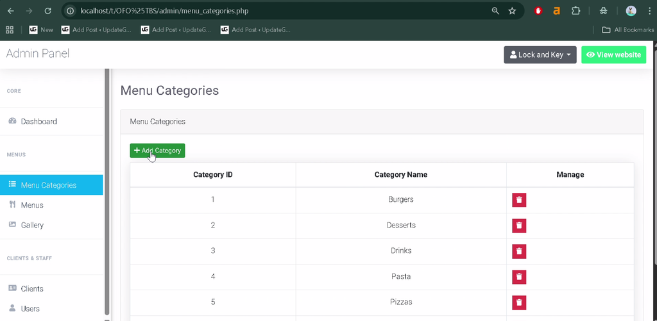
Task: Open the All Bookmarks folder
Action: click(627, 29)
